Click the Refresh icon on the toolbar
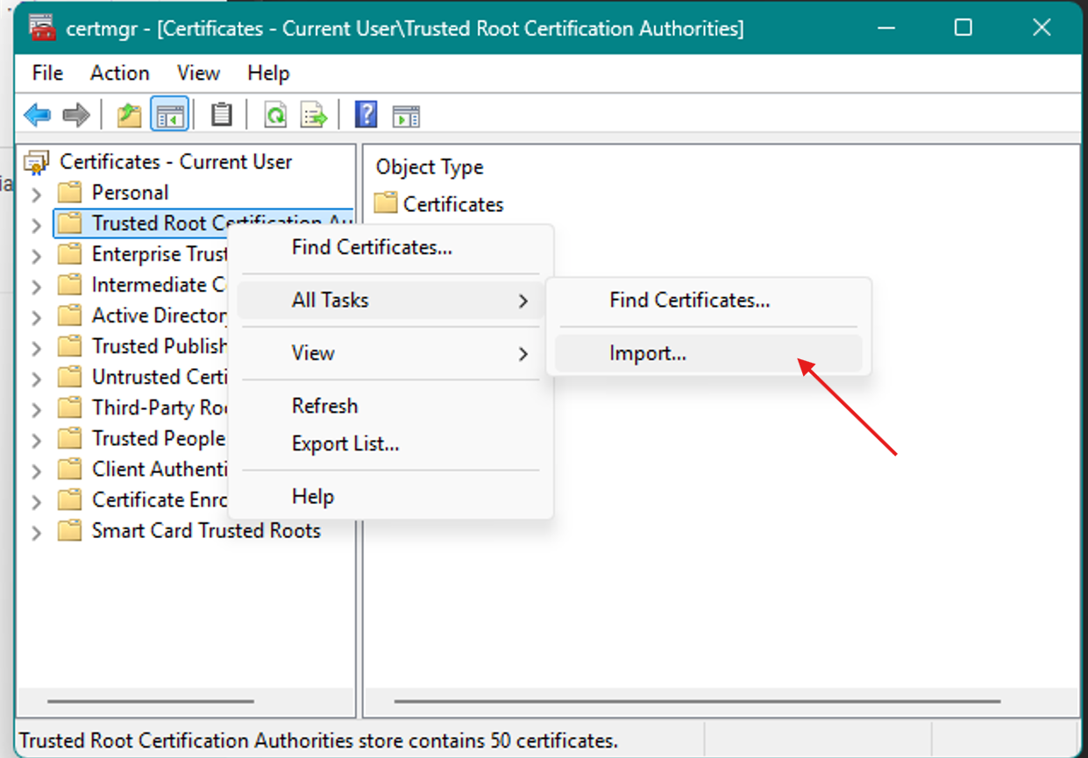Viewport: 1088px width, 758px height. pyautogui.click(x=274, y=114)
